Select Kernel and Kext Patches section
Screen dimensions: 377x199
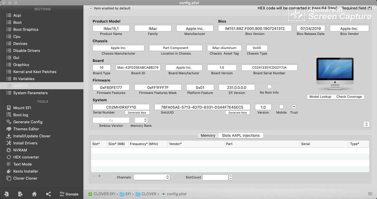click(34, 72)
